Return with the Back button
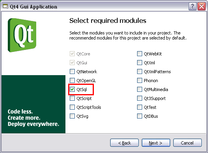Viewport: 208px width, 153px height. coord(124,143)
